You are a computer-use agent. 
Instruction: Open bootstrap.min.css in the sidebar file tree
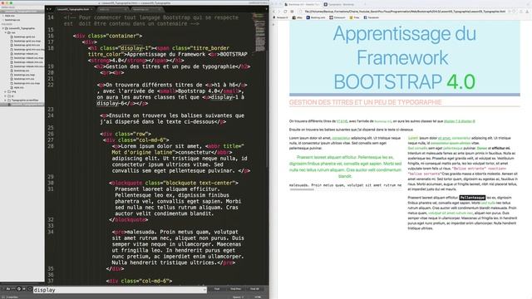tap(24, 79)
